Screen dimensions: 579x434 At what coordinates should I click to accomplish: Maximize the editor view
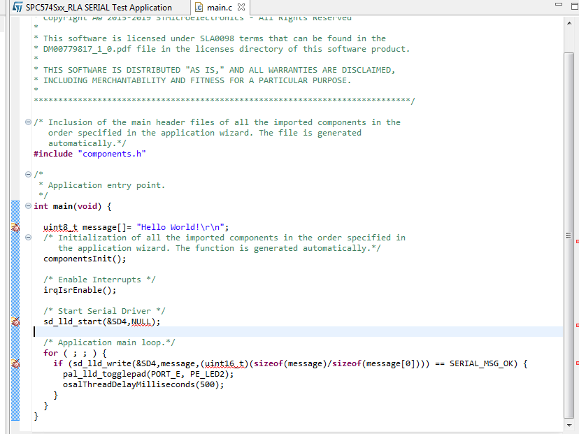click(575, 6)
